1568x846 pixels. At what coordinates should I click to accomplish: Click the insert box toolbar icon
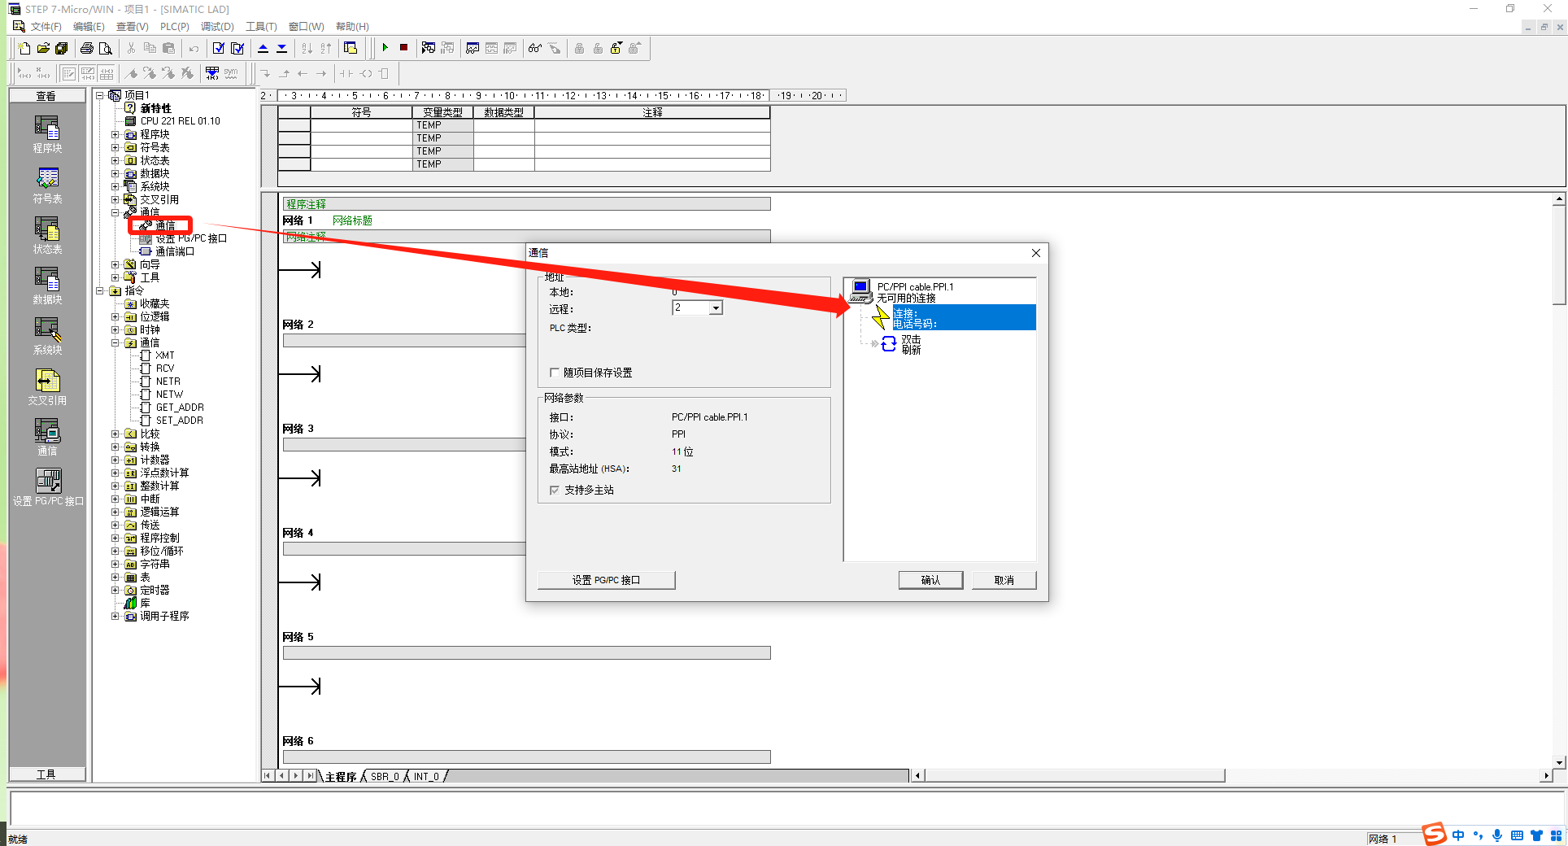click(384, 73)
